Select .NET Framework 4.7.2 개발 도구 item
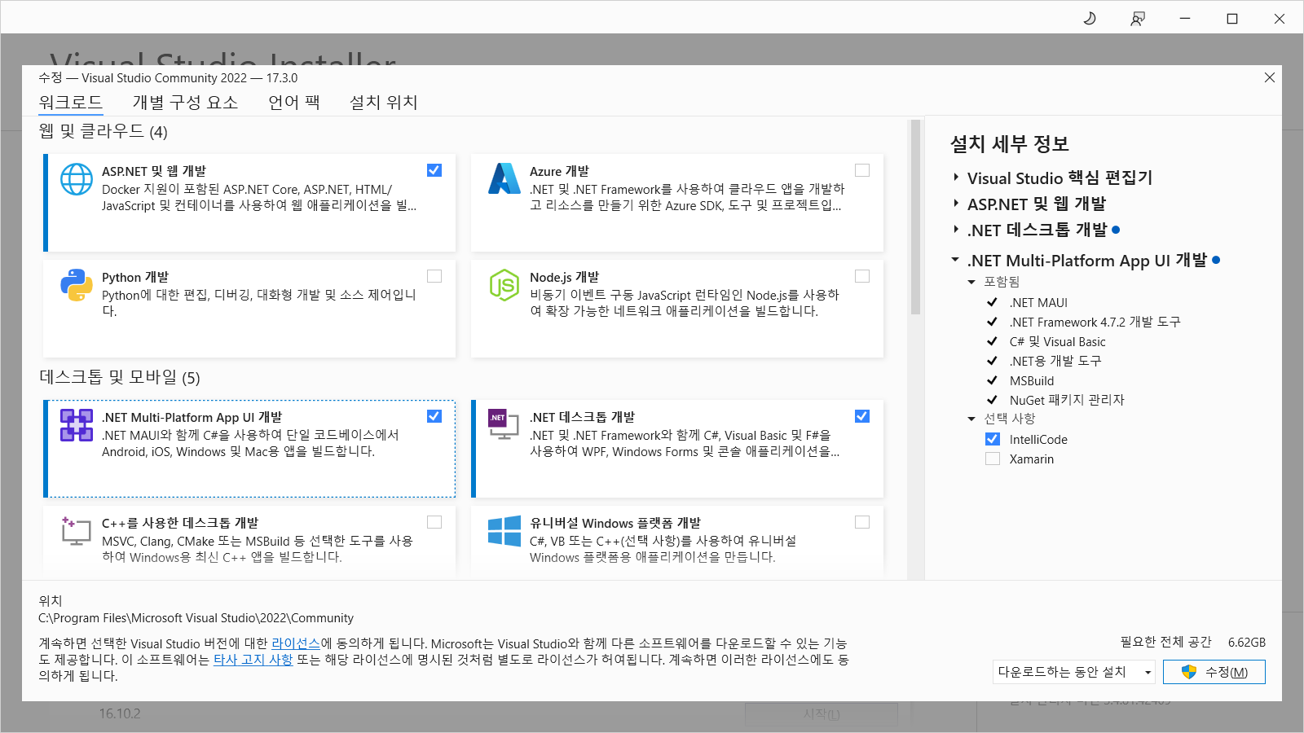This screenshot has width=1304, height=733. coord(1095,322)
